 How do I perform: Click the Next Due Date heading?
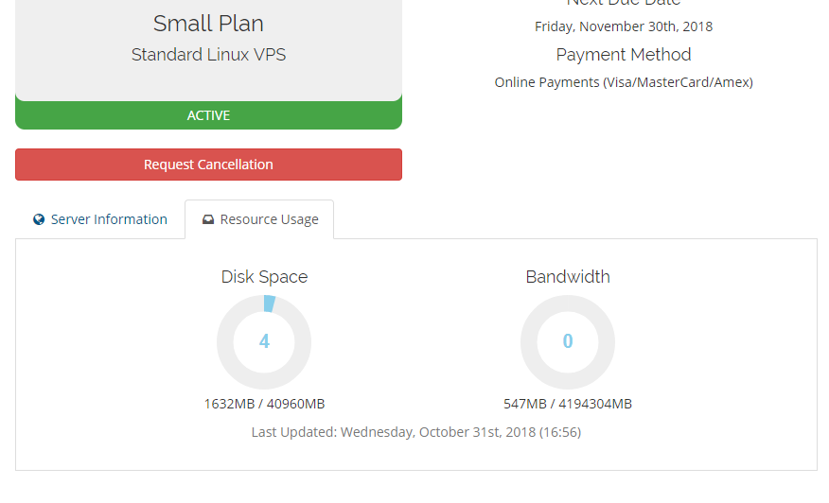coord(624,4)
